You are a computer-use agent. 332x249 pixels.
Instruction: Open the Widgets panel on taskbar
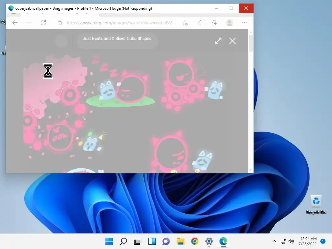(152, 241)
